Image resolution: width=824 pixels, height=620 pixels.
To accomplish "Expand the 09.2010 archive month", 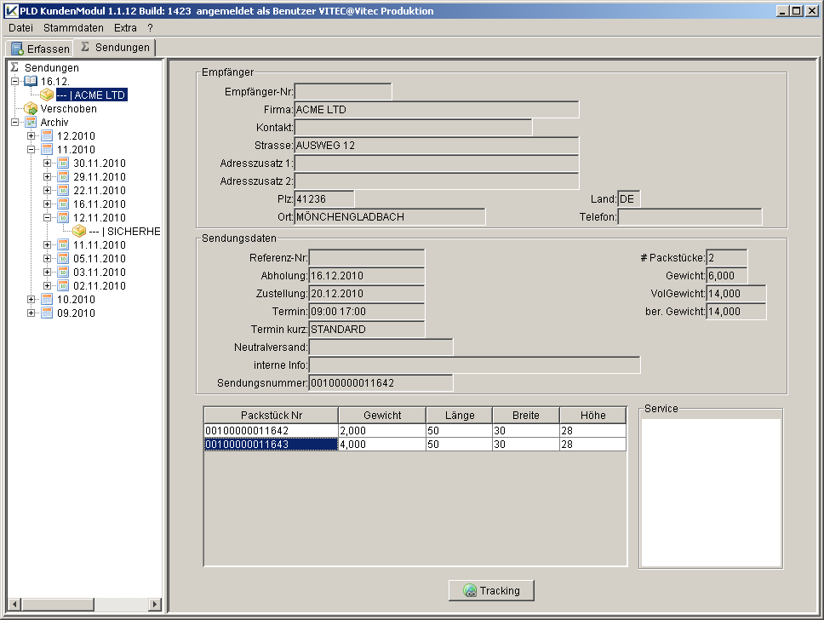I will click(31, 313).
